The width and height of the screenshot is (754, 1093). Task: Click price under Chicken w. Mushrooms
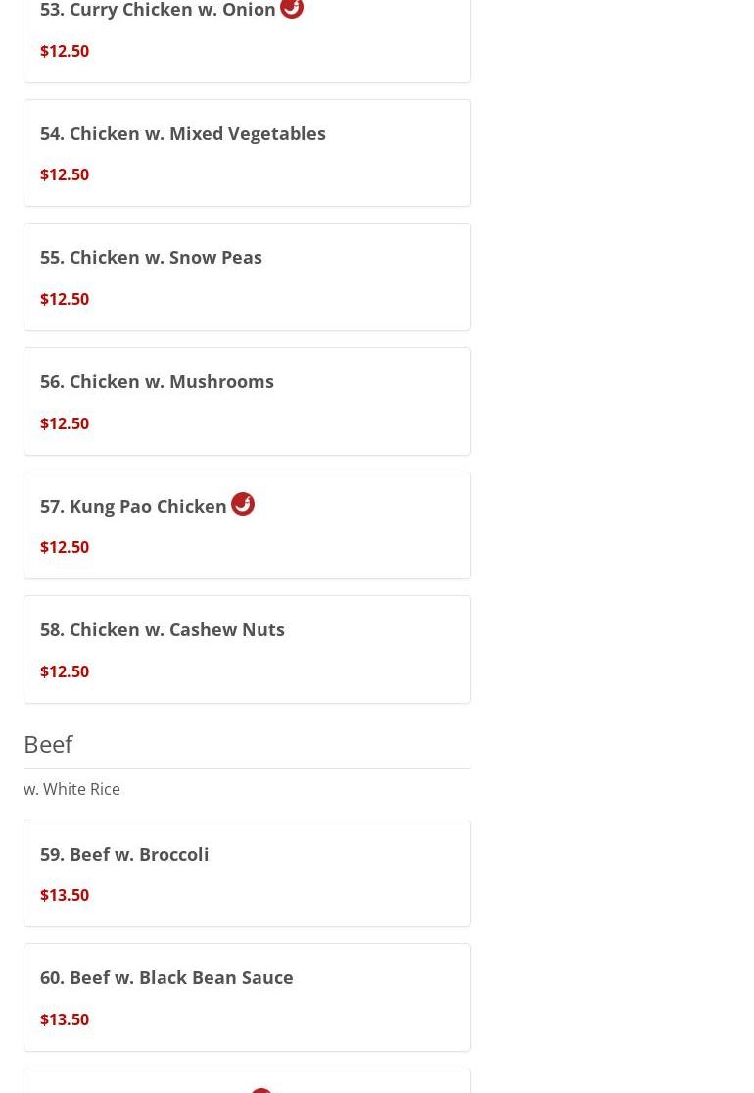coord(65,423)
